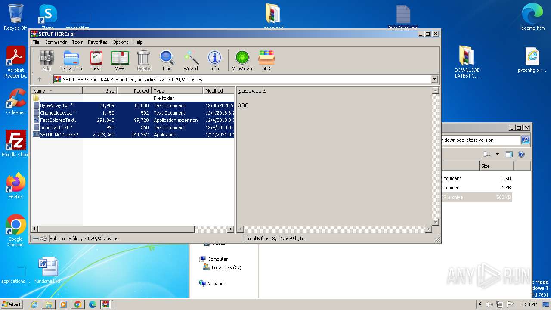Open the File menu
Image resolution: width=551 pixels, height=310 pixels.
point(36,42)
